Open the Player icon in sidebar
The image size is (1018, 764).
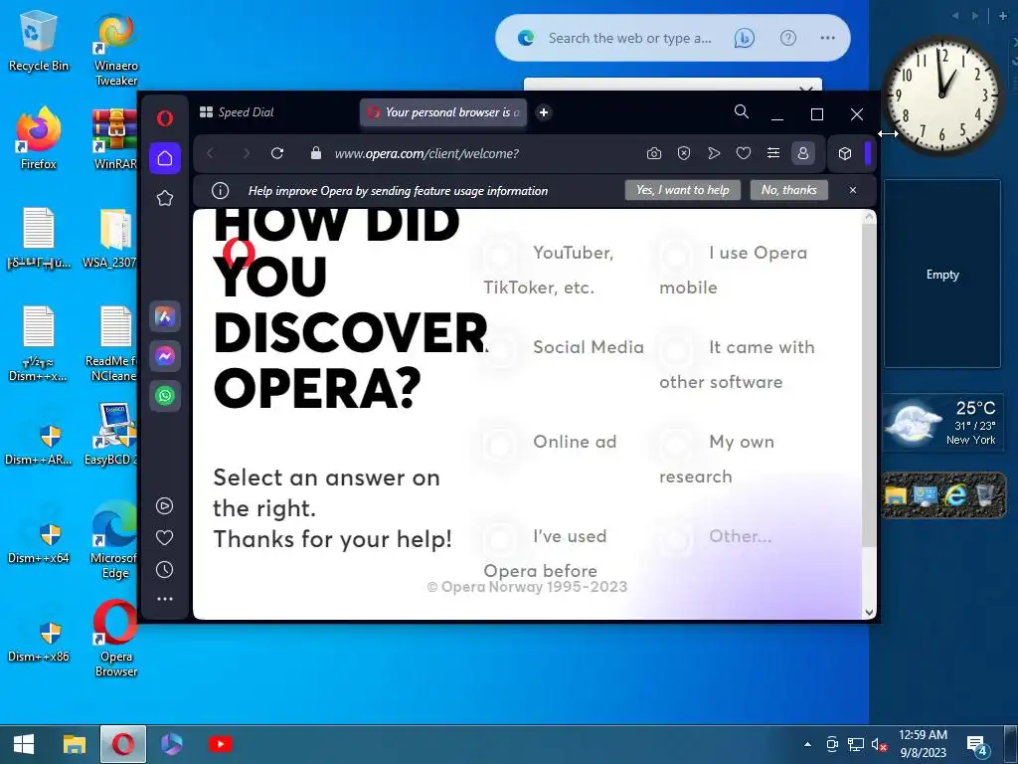point(165,505)
